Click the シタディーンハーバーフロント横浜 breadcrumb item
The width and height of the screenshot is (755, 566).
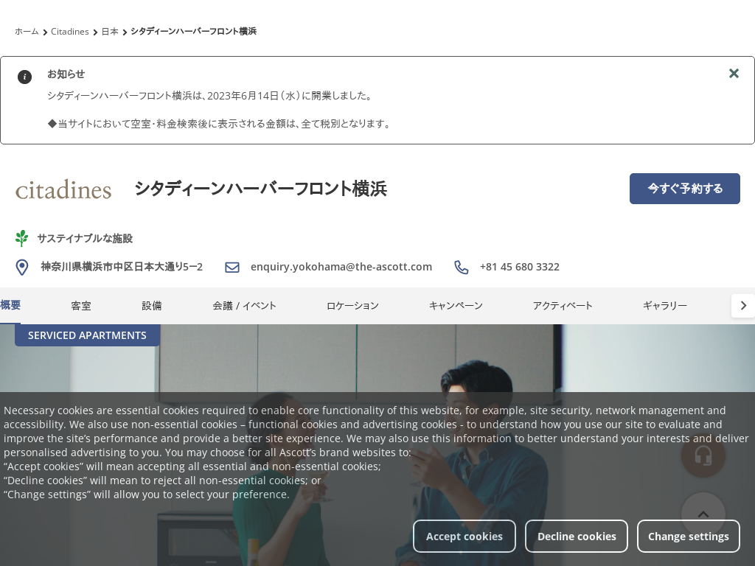[194, 32]
